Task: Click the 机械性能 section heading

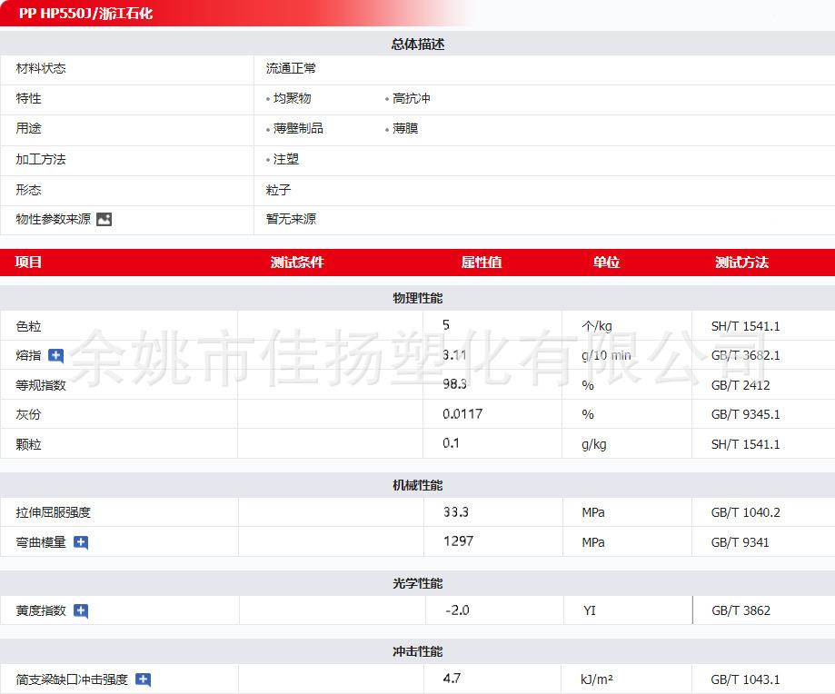Action: tap(417, 485)
